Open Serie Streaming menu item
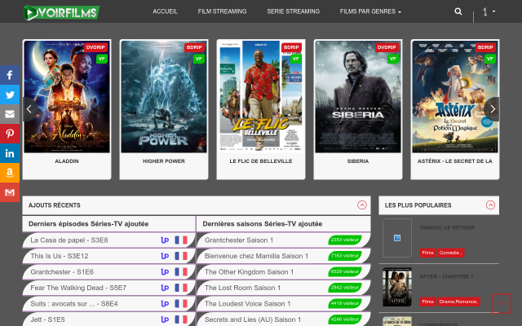The image size is (522, 326). tap(293, 11)
